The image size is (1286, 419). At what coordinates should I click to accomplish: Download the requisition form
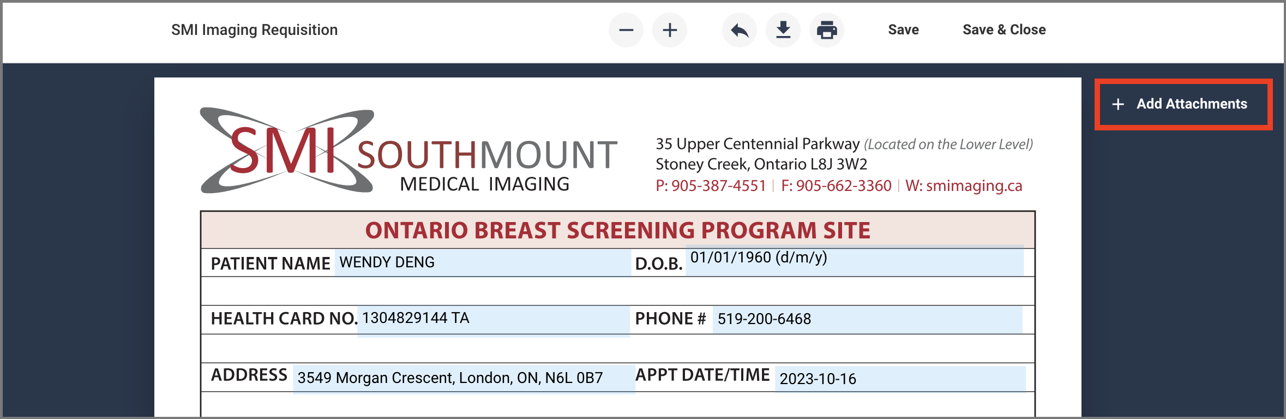pos(783,30)
